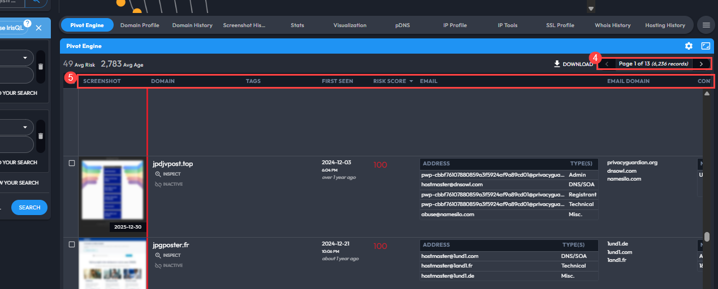Click magnifier search icon at top left
Screen dimensions: 718x289
pos(36,2)
